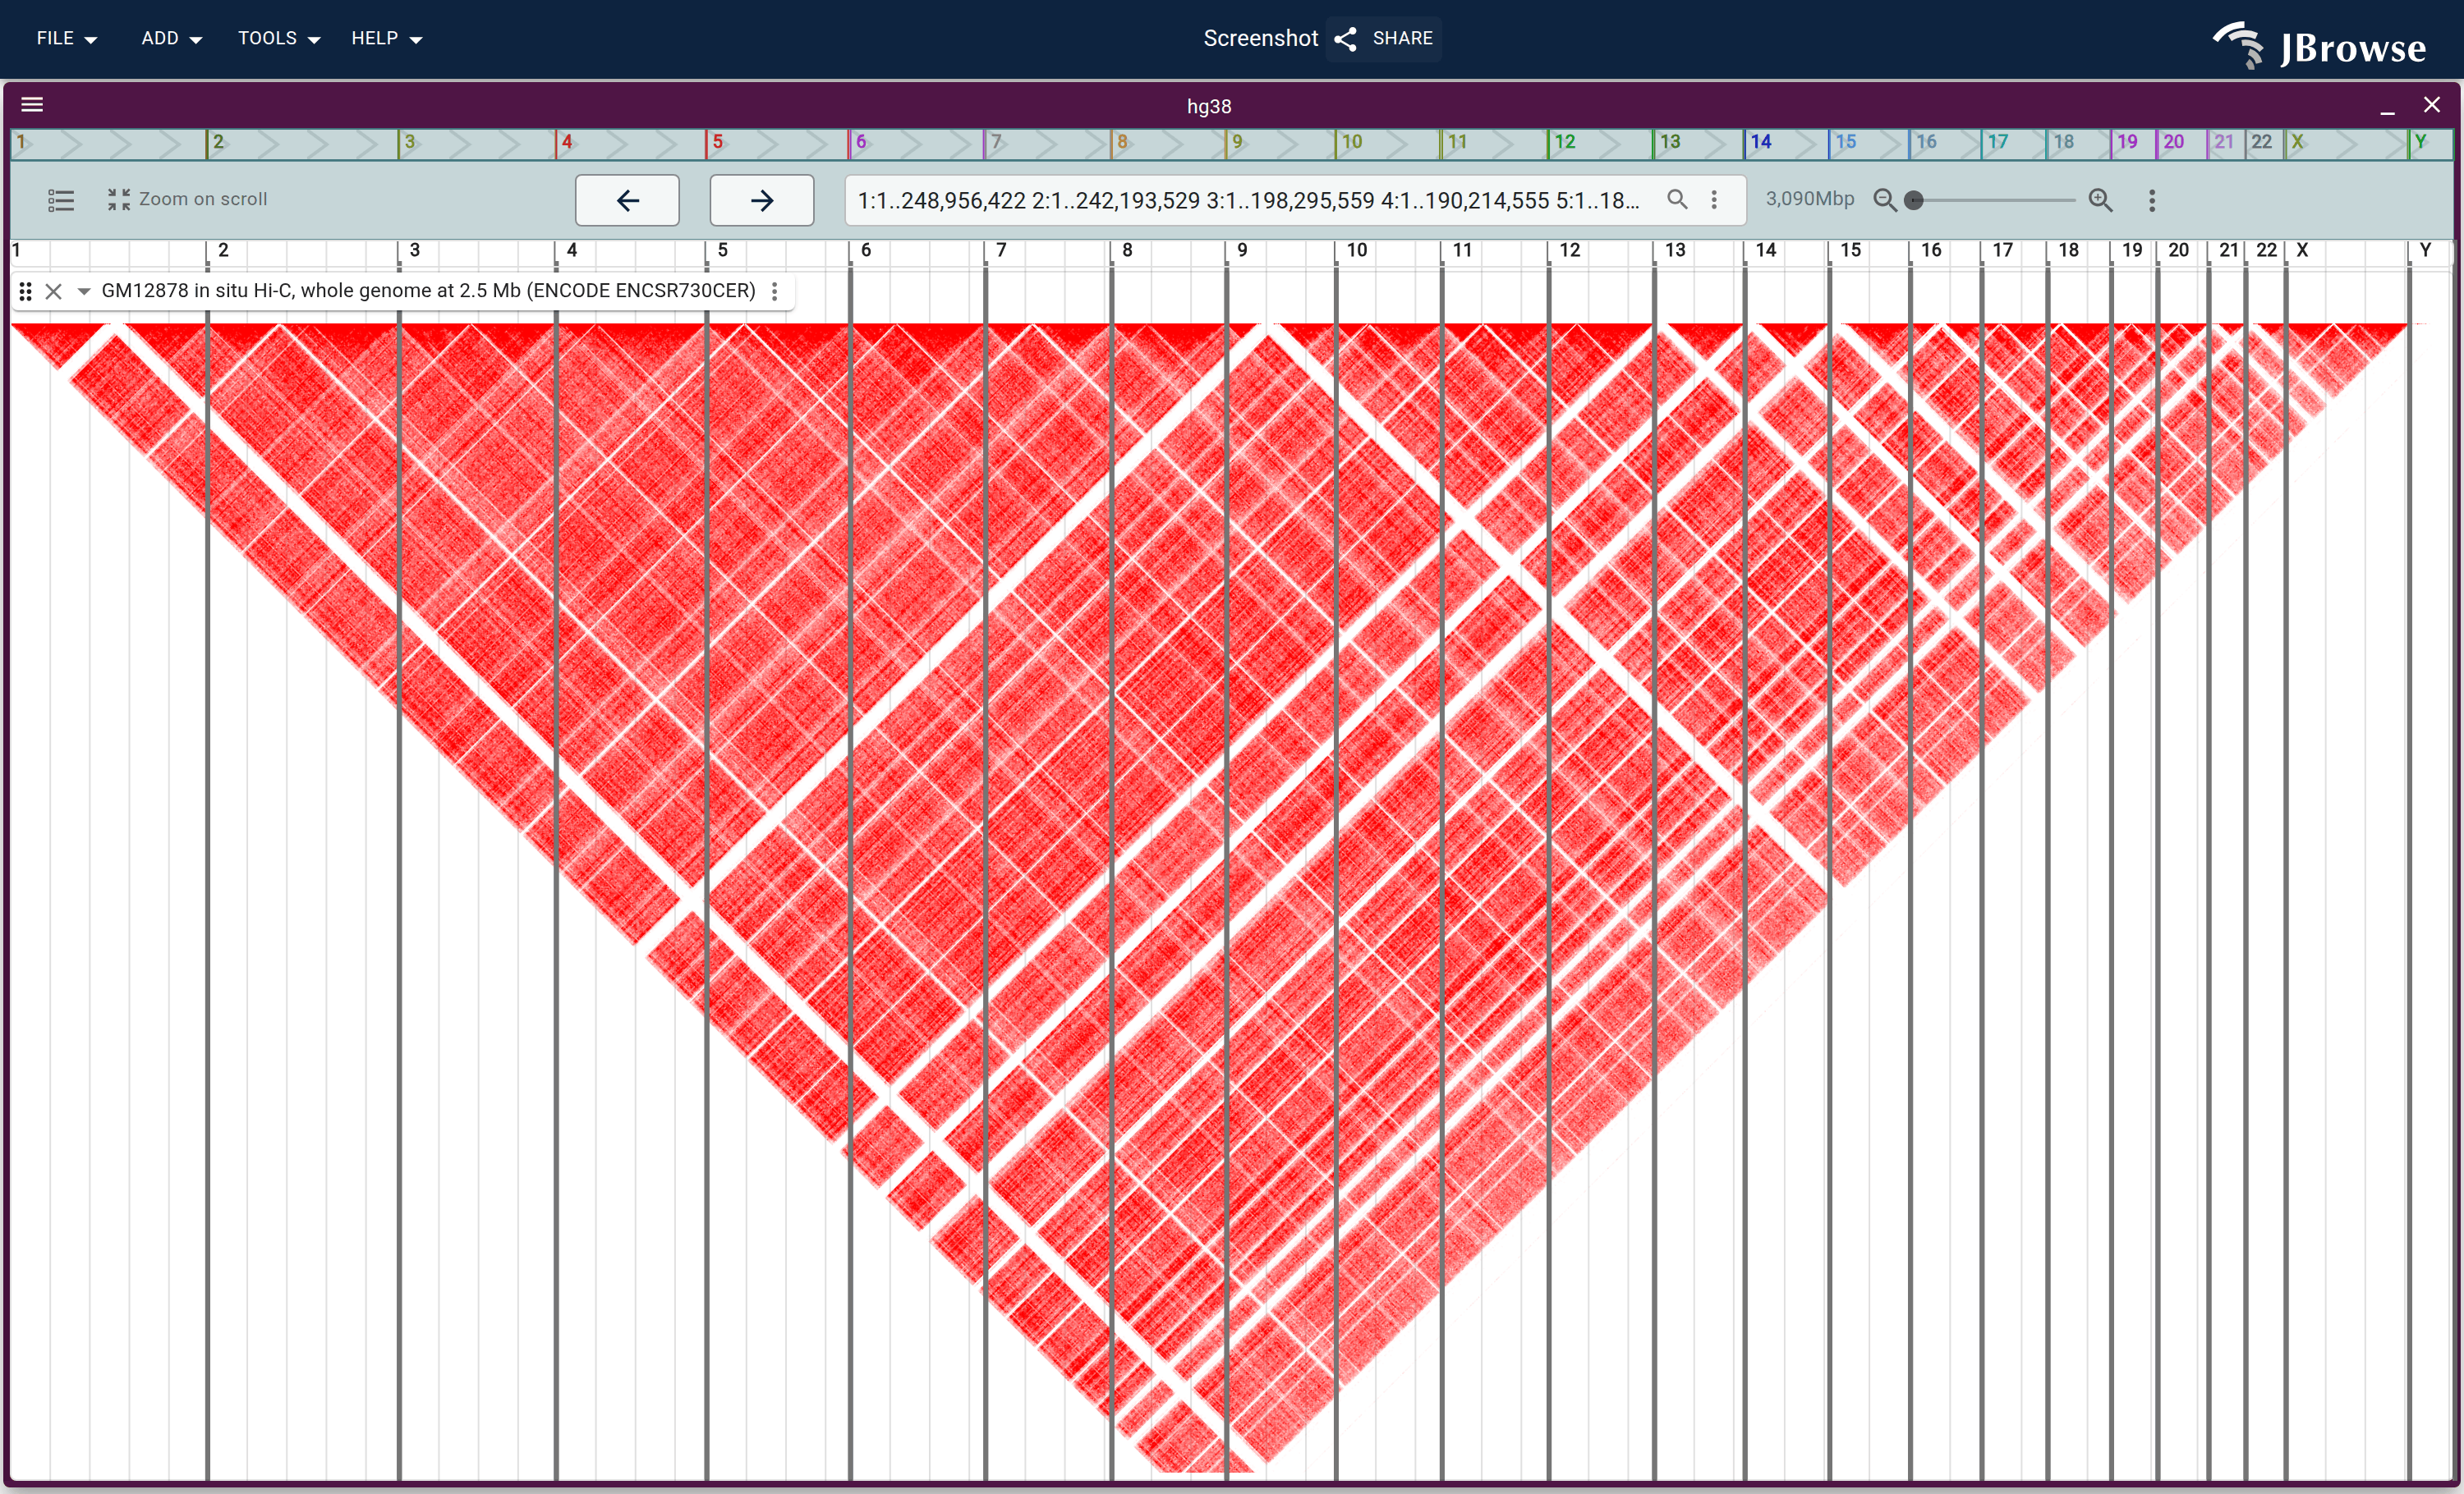Click the search magnifier icon
2464x1494 pixels.
coord(1677,199)
